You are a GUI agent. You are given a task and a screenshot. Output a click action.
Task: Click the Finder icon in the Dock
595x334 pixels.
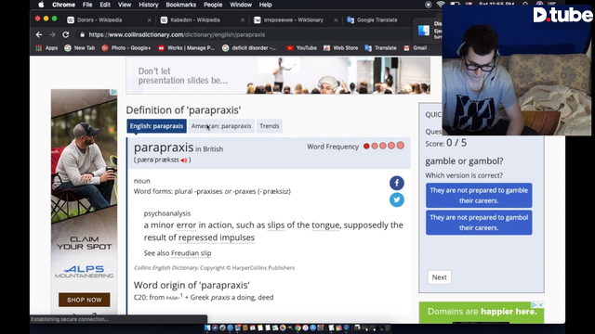click(207, 328)
